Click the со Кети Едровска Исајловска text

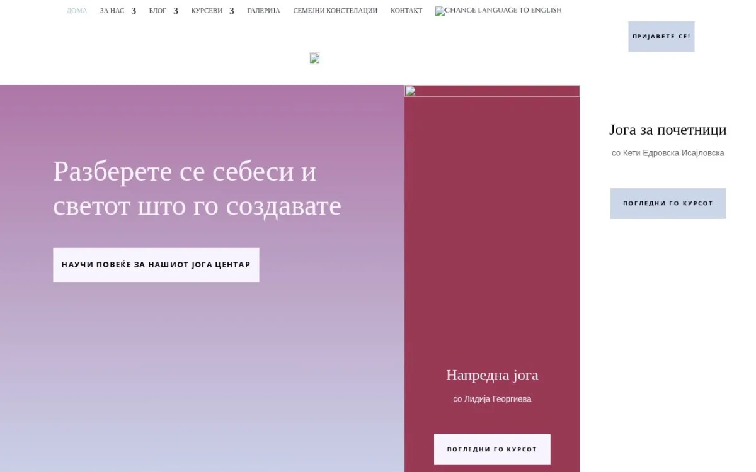(x=668, y=153)
